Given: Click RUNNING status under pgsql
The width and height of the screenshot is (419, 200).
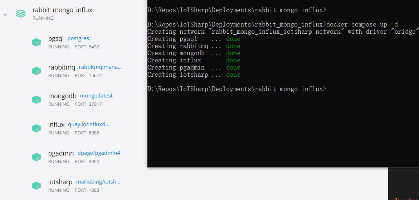Looking at the screenshot, I should tap(59, 47).
